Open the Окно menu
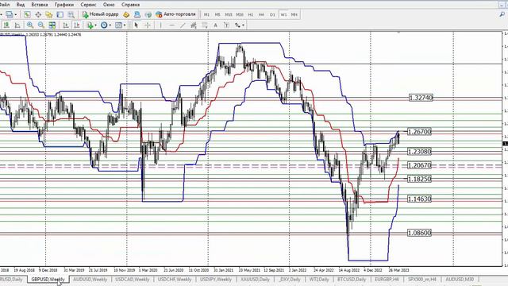Viewport: 508px width, 286px height. (x=109, y=5)
